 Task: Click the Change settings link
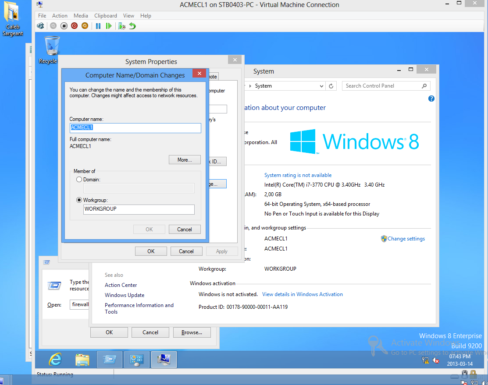406,239
